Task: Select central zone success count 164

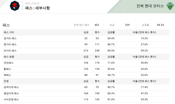Action: point(86,93)
